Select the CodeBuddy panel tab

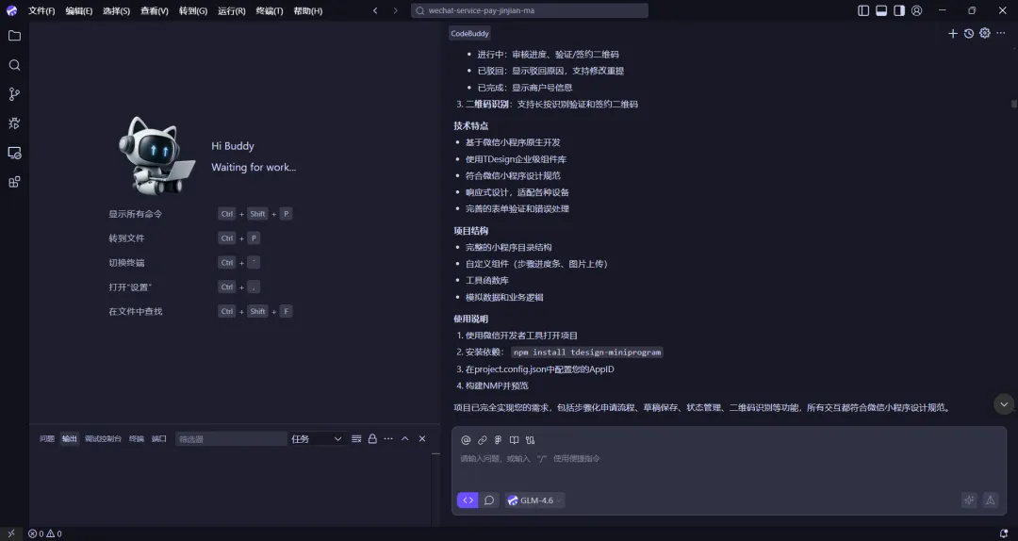pyautogui.click(x=470, y=33)
